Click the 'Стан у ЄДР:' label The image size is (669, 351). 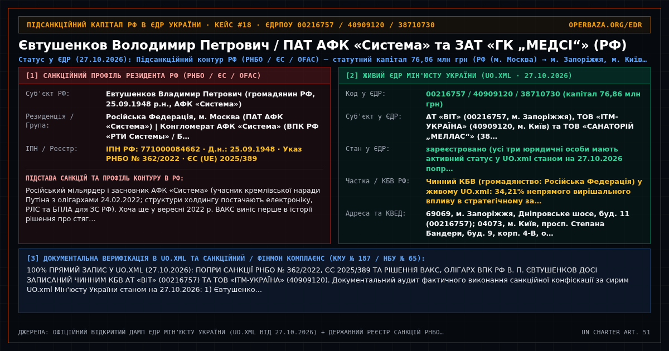coord(368,149)
